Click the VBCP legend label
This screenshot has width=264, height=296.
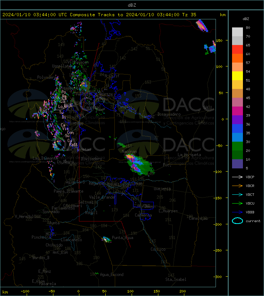pos(250,177)
